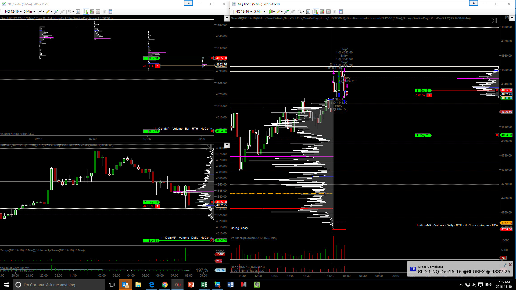Screen dimensions: 516x290
Task: Click the L link button in left window title
Action: [188, 3]
